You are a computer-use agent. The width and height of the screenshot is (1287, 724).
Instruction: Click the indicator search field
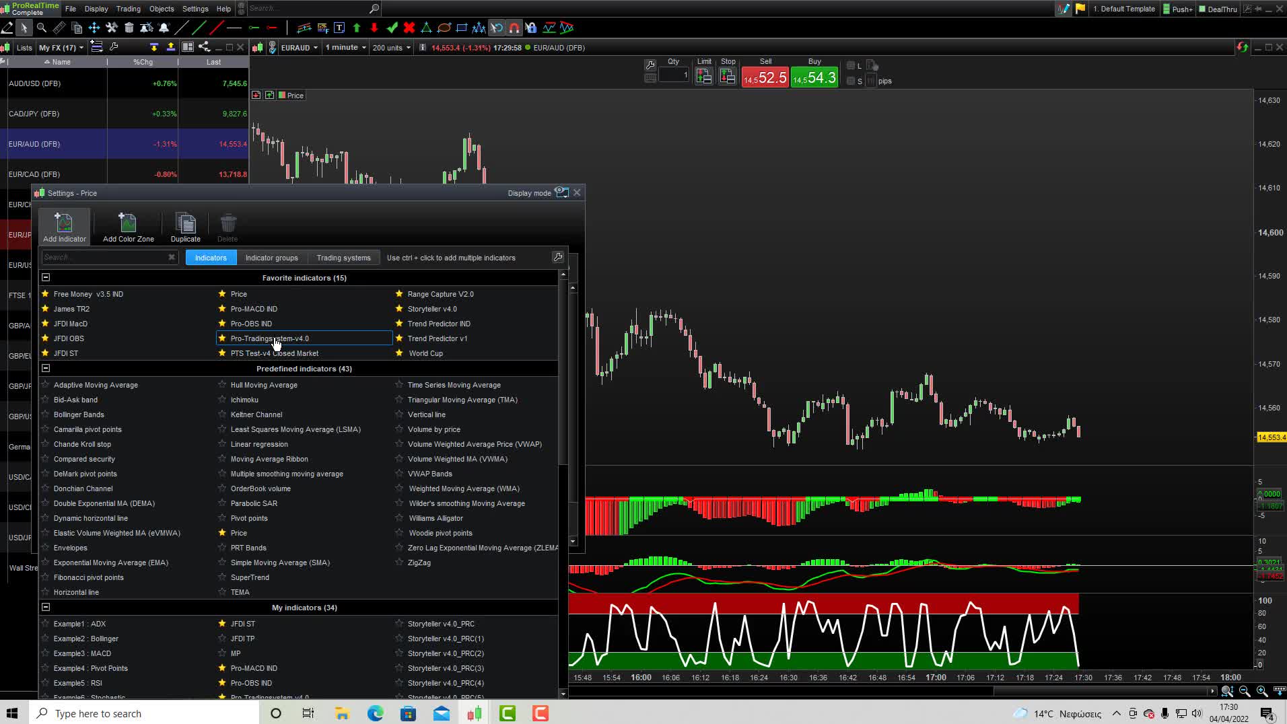(104, 257)
